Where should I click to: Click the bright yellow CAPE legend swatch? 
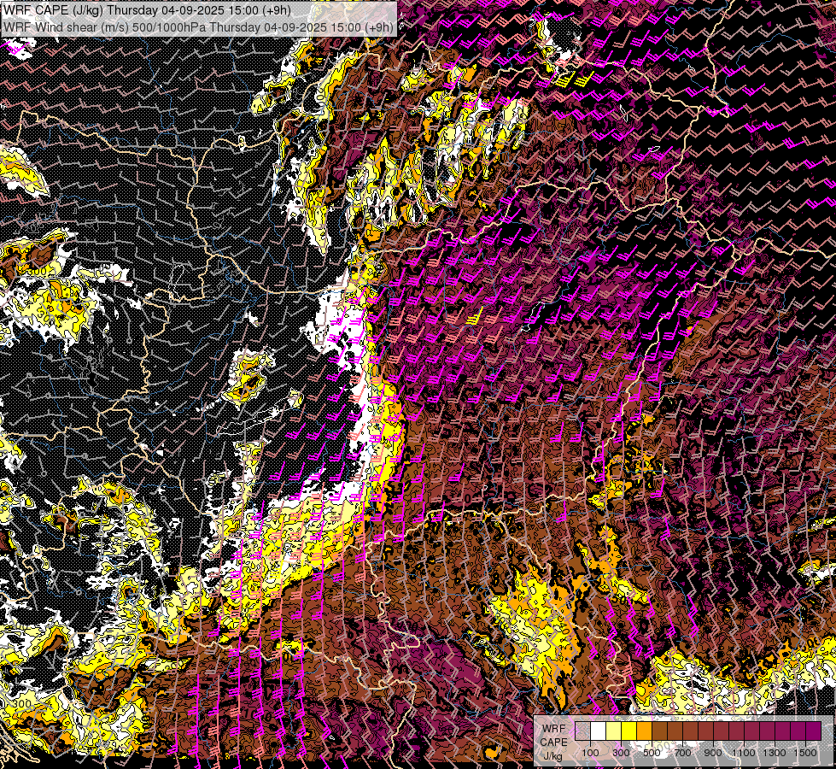click(629, 731)
